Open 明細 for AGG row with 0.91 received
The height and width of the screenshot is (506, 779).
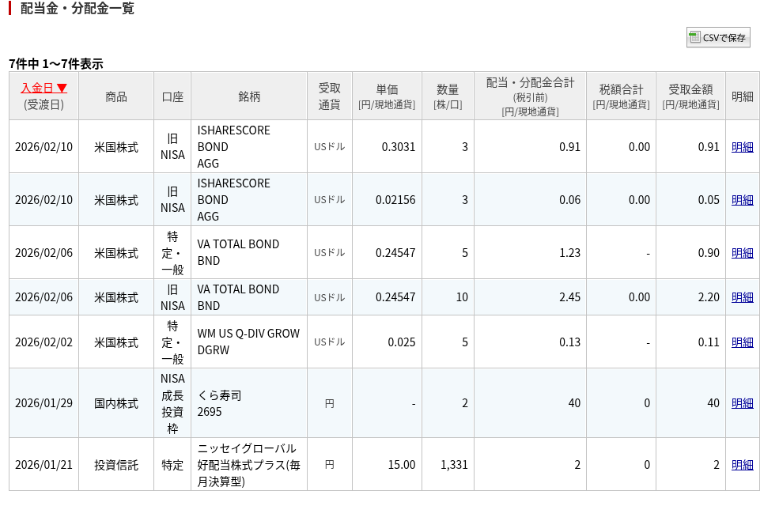tap(742, 146)
